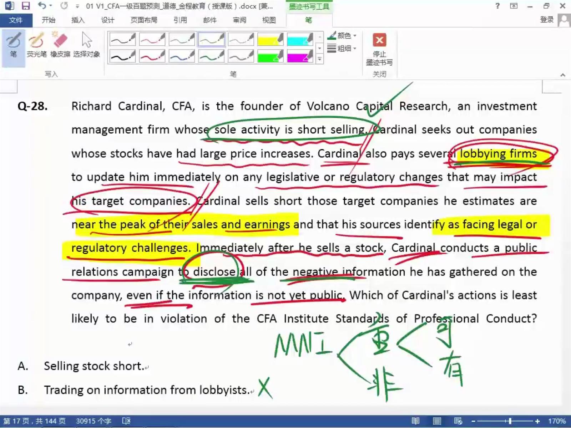This screenshot has height=428, width=571.
Task: Save the document with the floppy icon
Action: click(x=26, y=6)
